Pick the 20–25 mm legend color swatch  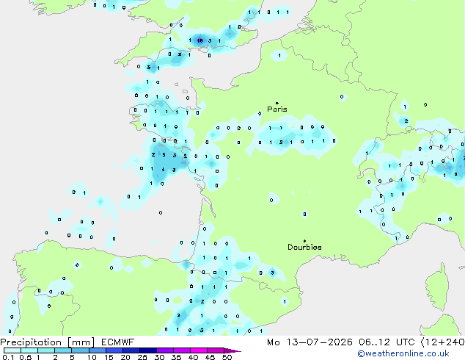point(131,350)
